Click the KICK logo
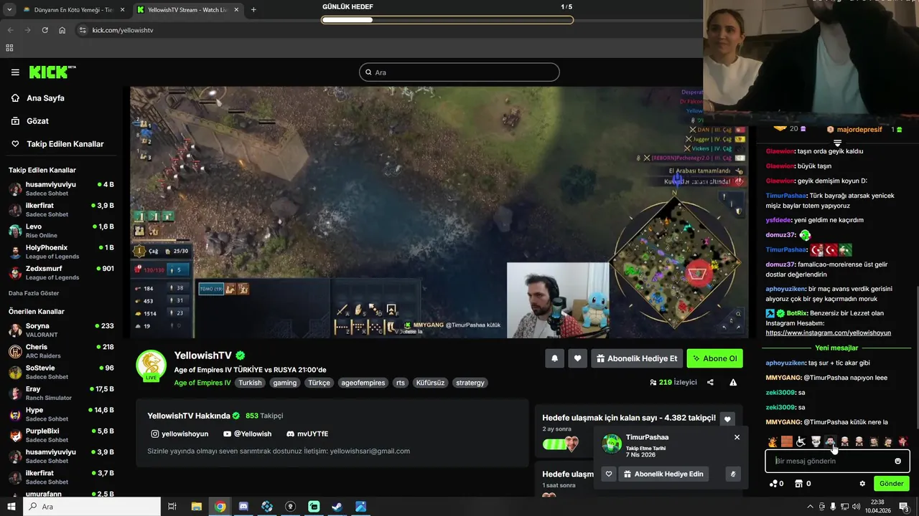 [52, 72]
